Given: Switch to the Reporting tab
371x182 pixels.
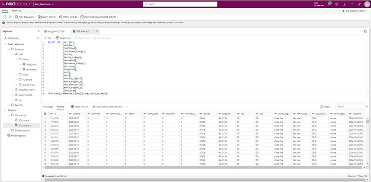Looking at the screenshot, I should [16, 11].
